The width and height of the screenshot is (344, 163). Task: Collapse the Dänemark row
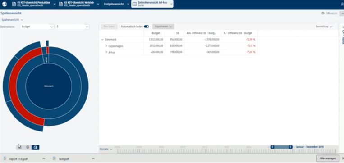[102, 40]
